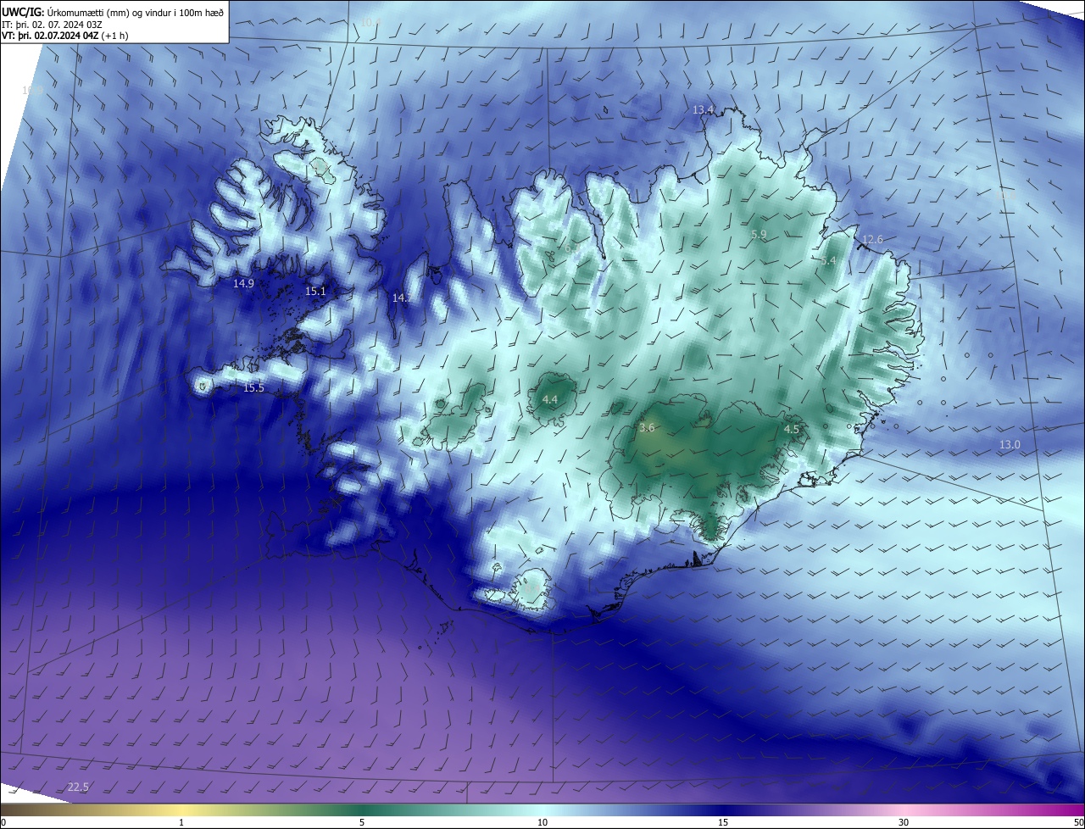Click the valid time line 'VT: þri. 02.07.2024 04Z (+1 h)'
This screenshot has width=1085, height=829.
65,36
